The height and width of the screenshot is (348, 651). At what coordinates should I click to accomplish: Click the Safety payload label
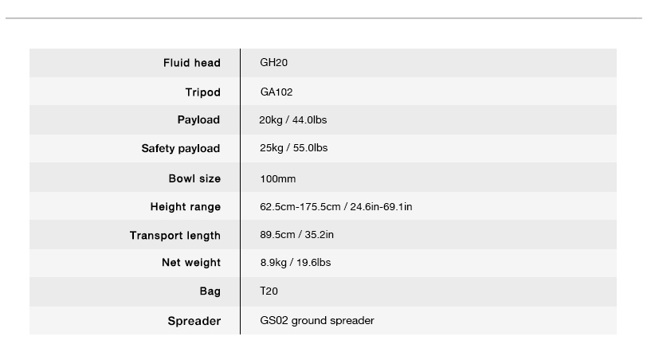[x=181, y=149]
